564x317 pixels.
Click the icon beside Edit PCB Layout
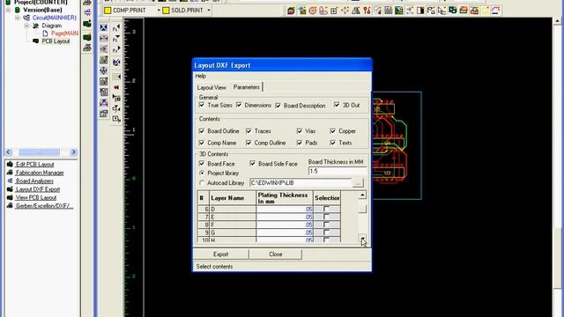(10, 165)
